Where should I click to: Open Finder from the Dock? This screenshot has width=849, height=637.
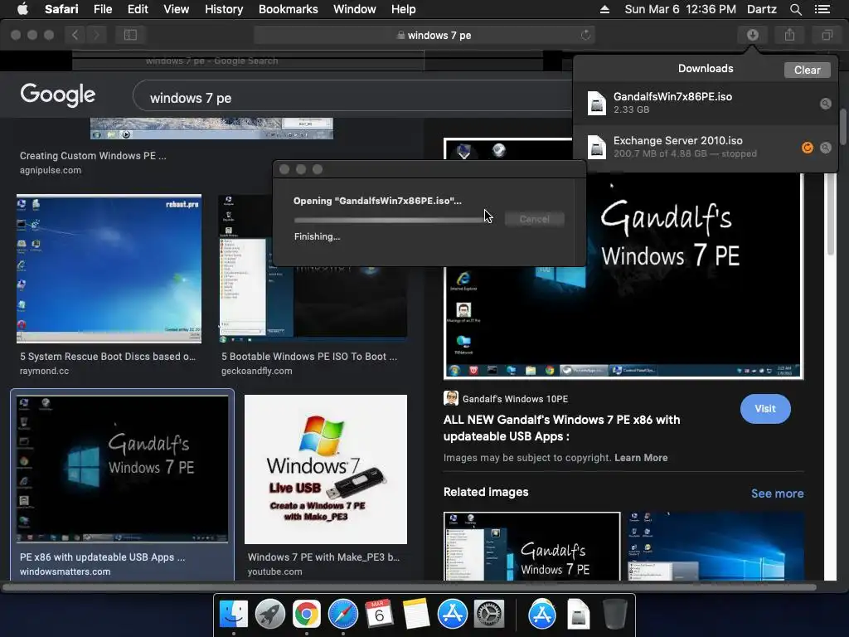coord(233,615)
